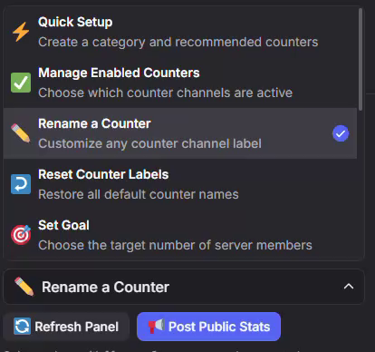Collapse the dropdown using the up chevron
This screenshot has width=375, height=352.
349,287
